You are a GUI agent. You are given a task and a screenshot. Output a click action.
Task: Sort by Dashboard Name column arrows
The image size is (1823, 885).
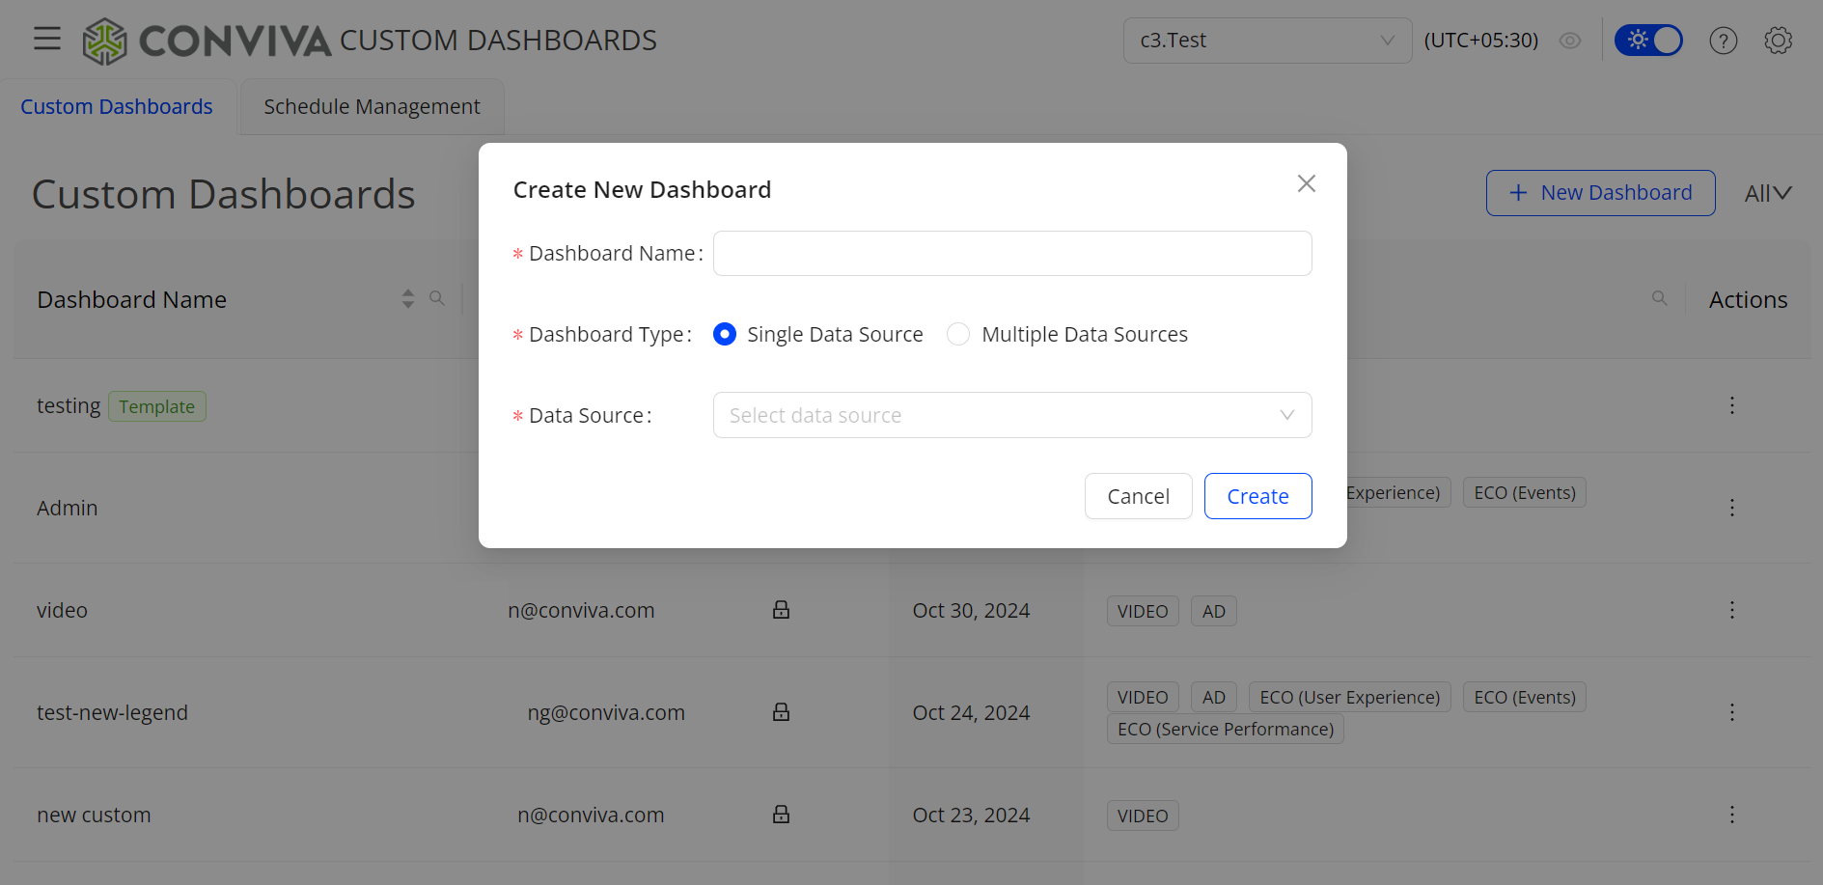click(408, 299)
